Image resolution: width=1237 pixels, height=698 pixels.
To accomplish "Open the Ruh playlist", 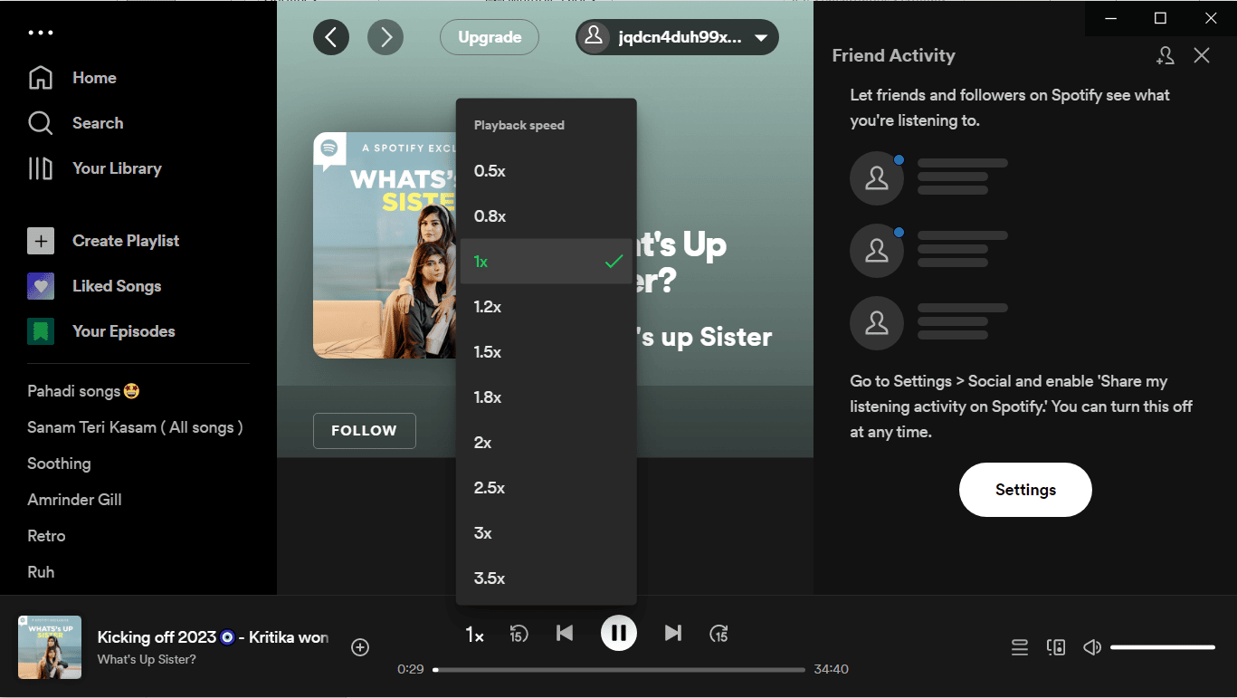I will (x=41, y=572).
